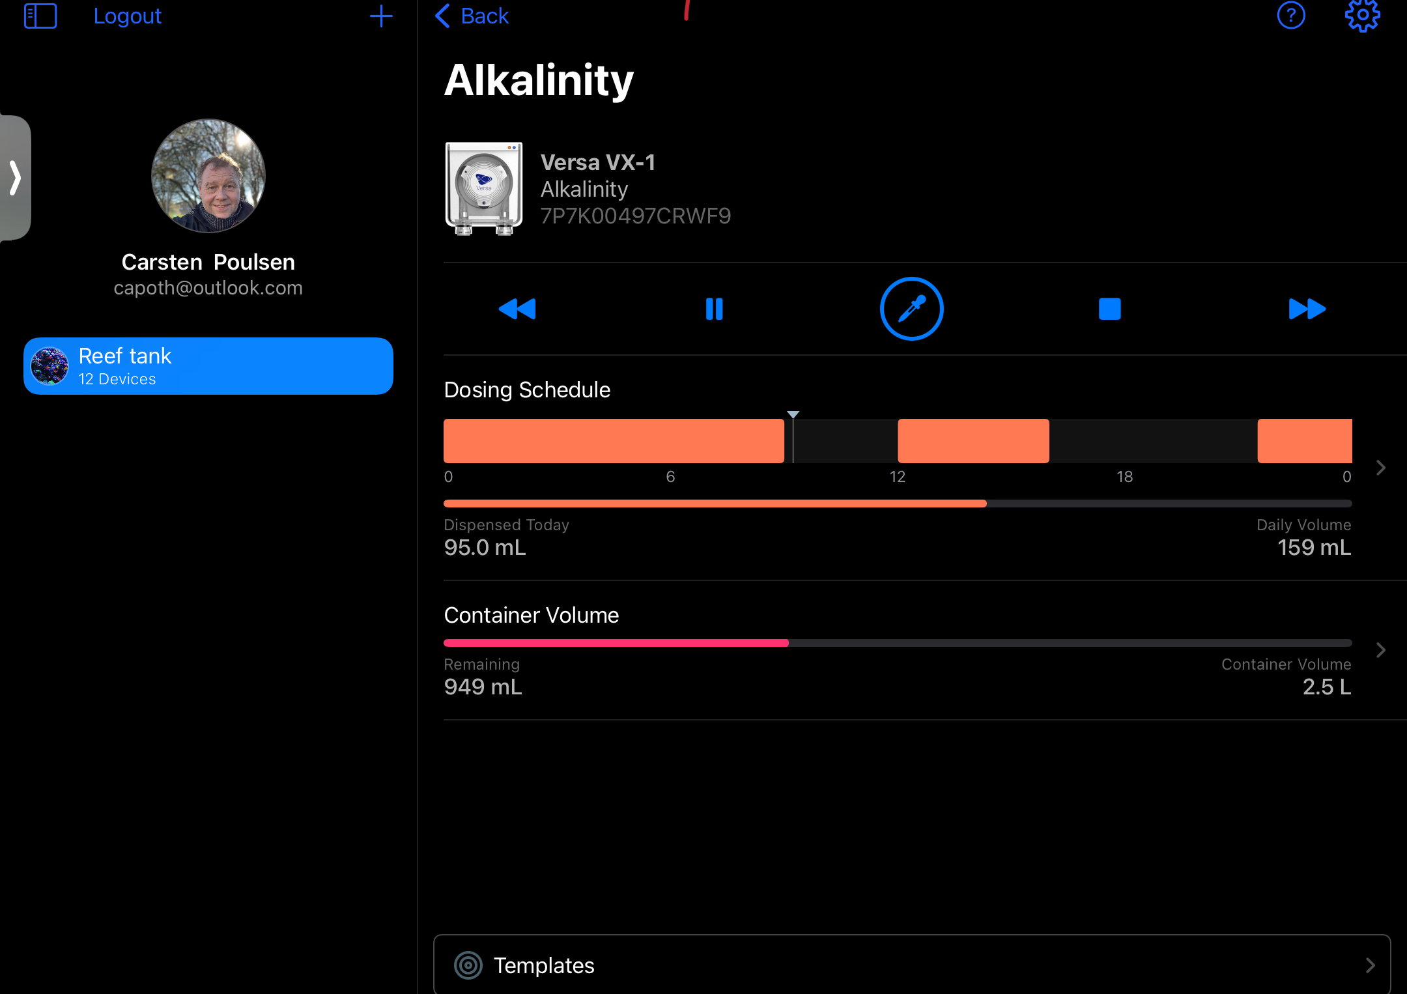This screenshot has height=994, width=1407.
Task: Click the current time marker on schedule
Action: (793, 416)
